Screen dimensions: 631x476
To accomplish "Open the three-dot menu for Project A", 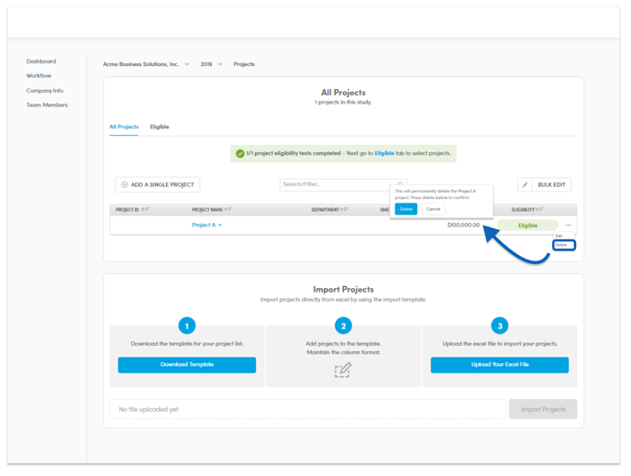I will (x=568, y=225).
